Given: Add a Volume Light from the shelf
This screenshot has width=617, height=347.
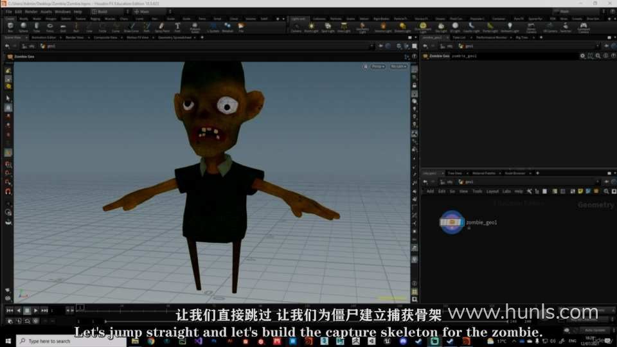Looking at the screenshot, I should [x=383, y=27].
